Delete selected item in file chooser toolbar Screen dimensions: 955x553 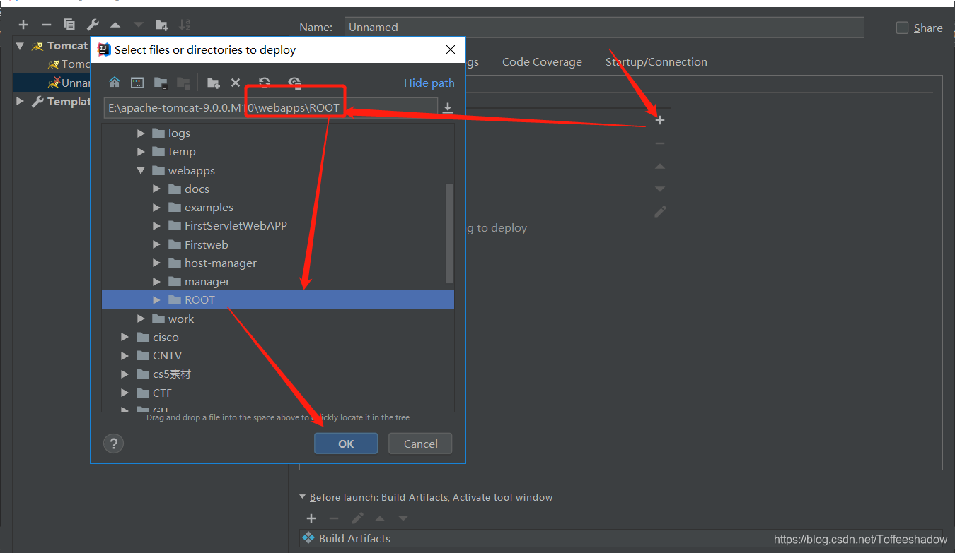236,83
